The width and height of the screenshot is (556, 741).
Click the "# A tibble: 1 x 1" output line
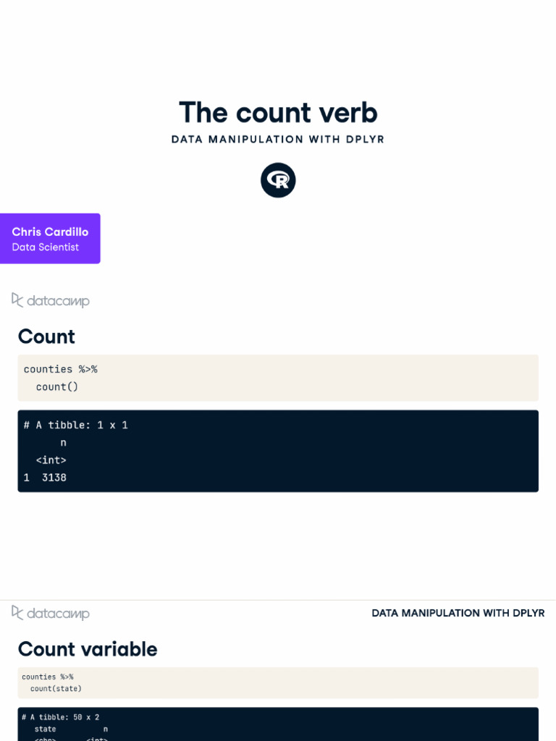pos(75,425)
